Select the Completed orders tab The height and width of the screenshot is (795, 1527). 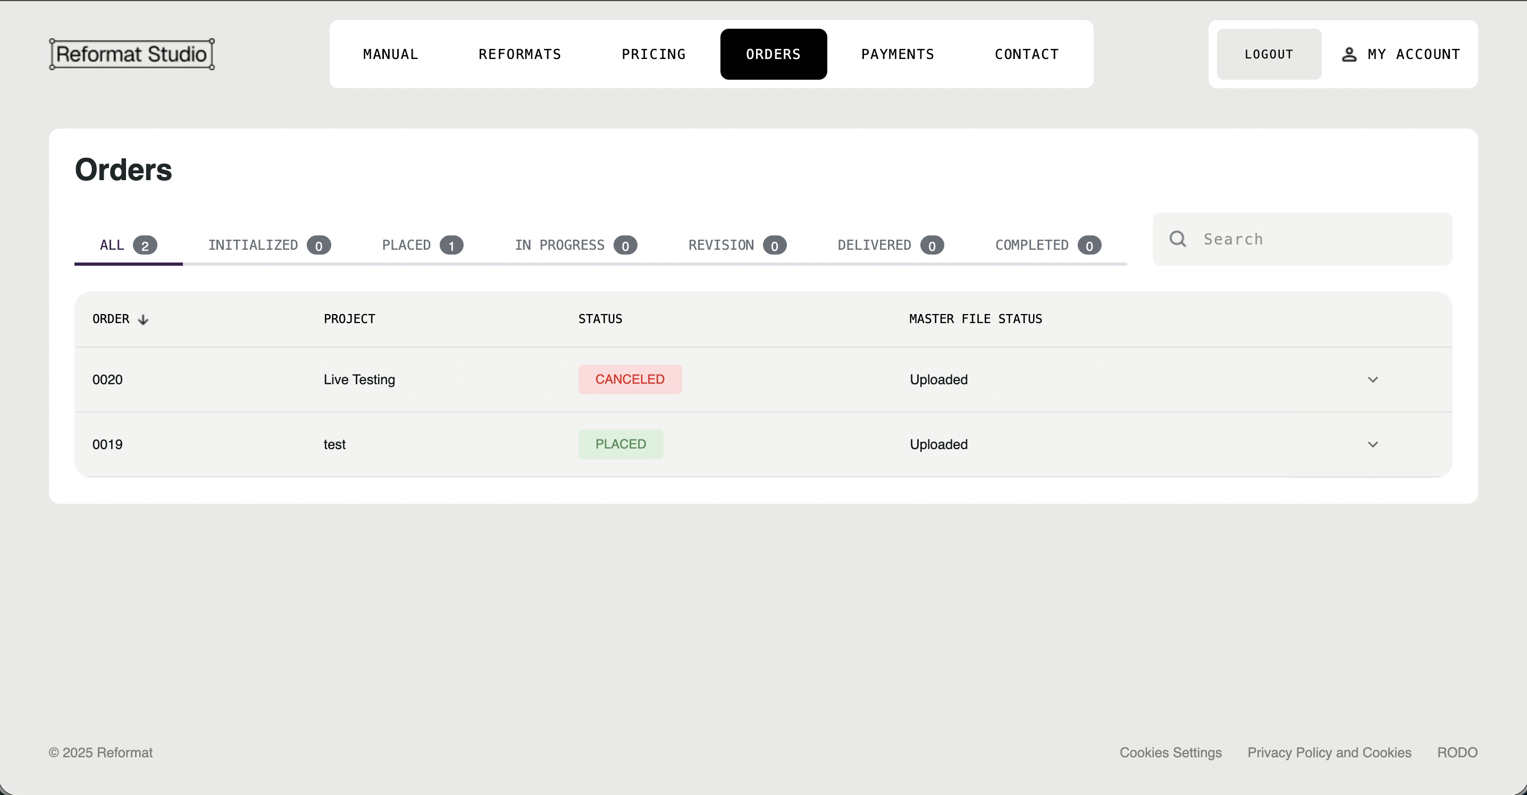1047,246
